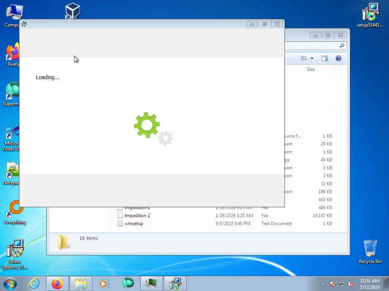Image resolution: width=389 pixels, height=291 pixels.
Task: Launch the Firefox desktop shortcut
Action: pos(13,55)
